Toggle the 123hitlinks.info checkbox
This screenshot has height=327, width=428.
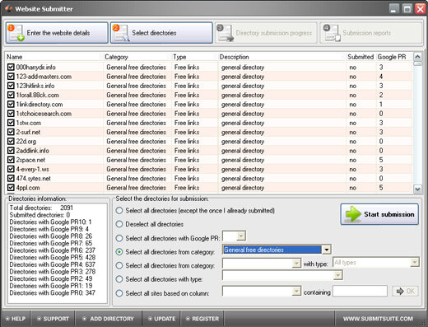(x=11, y=86)
